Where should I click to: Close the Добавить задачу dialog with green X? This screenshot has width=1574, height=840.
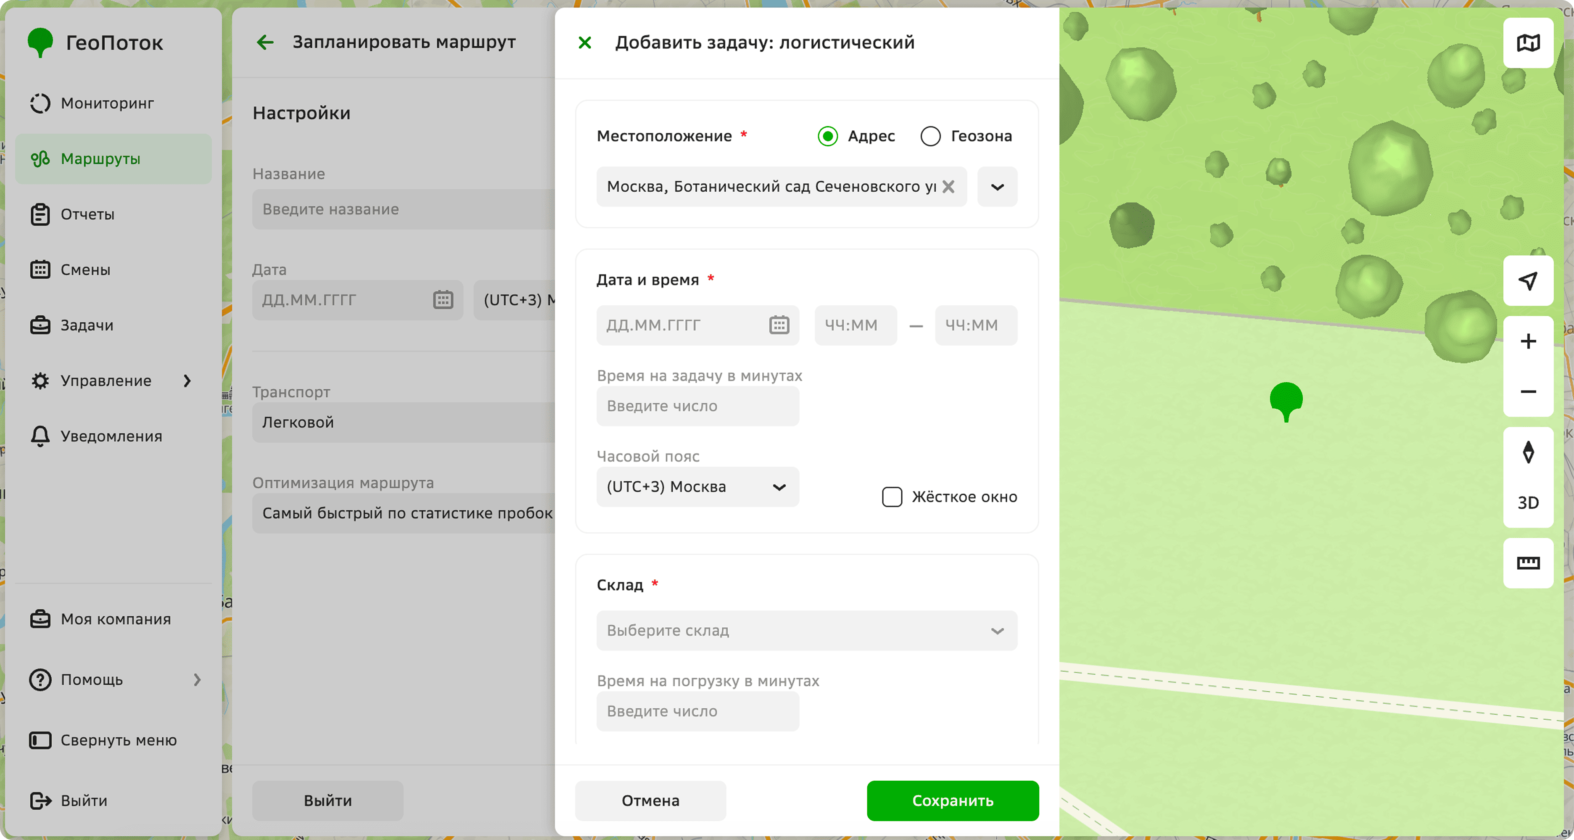pyautogui.click(x=585, y=42)
